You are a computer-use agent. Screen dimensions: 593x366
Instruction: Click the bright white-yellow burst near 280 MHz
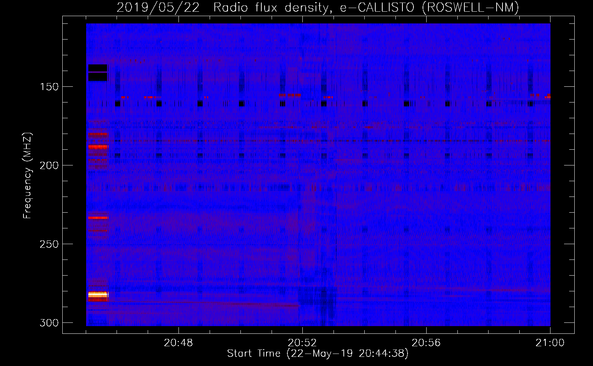click(x=98, y=295)
